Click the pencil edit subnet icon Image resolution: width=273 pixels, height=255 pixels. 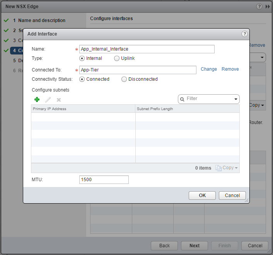pos(48,100)
